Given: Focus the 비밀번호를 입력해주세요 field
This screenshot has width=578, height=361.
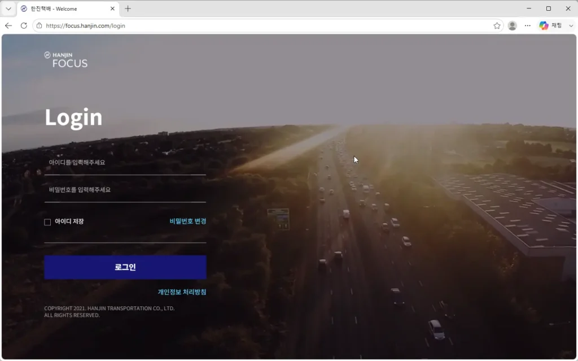Looking at the screenshot, I should 125,190.
